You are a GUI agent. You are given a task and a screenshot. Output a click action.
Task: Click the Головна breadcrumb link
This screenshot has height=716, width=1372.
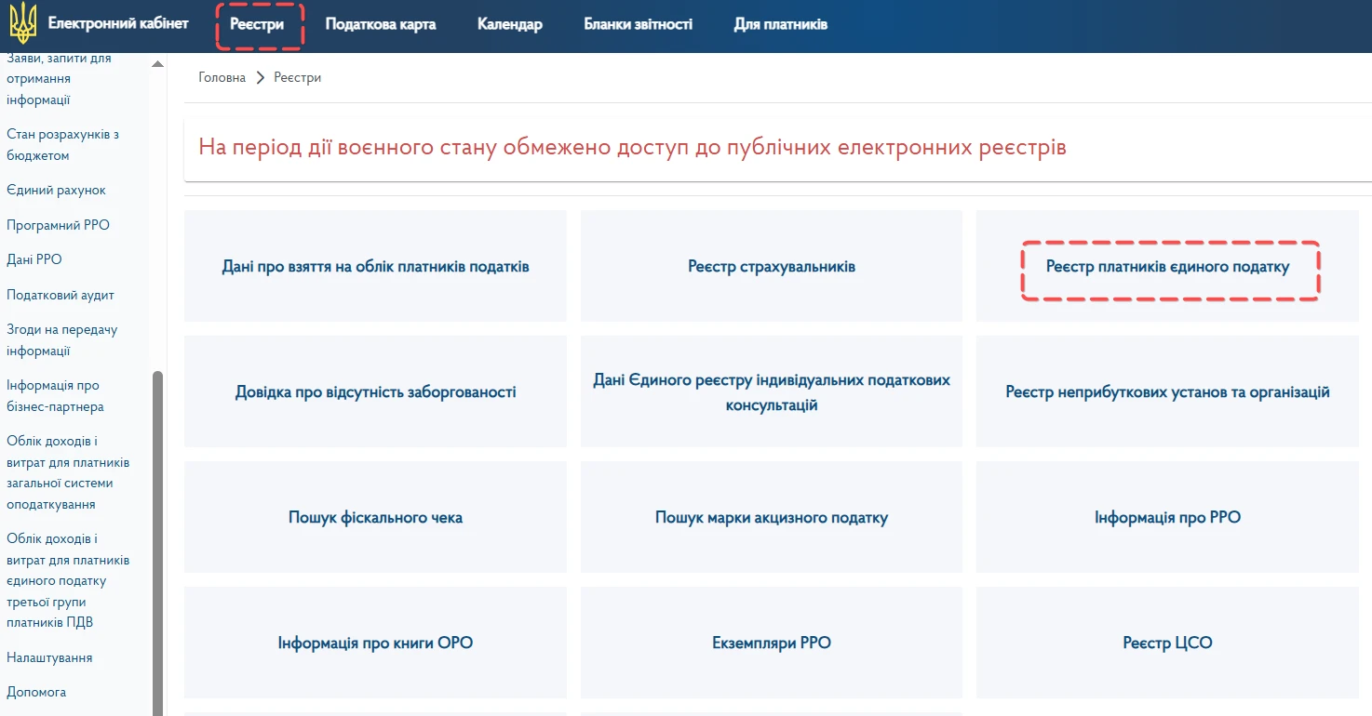click(x=222, y=77)
